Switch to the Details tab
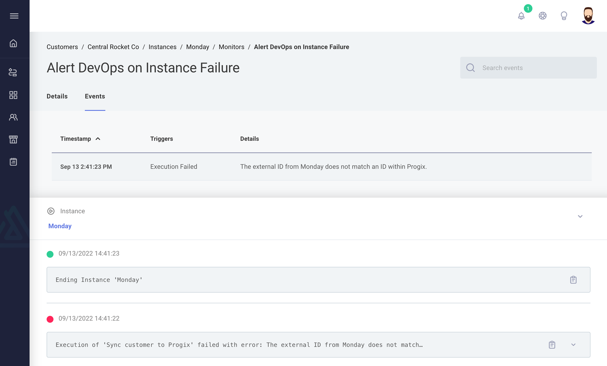Screen dimensions: 607x366 point(57,96)
